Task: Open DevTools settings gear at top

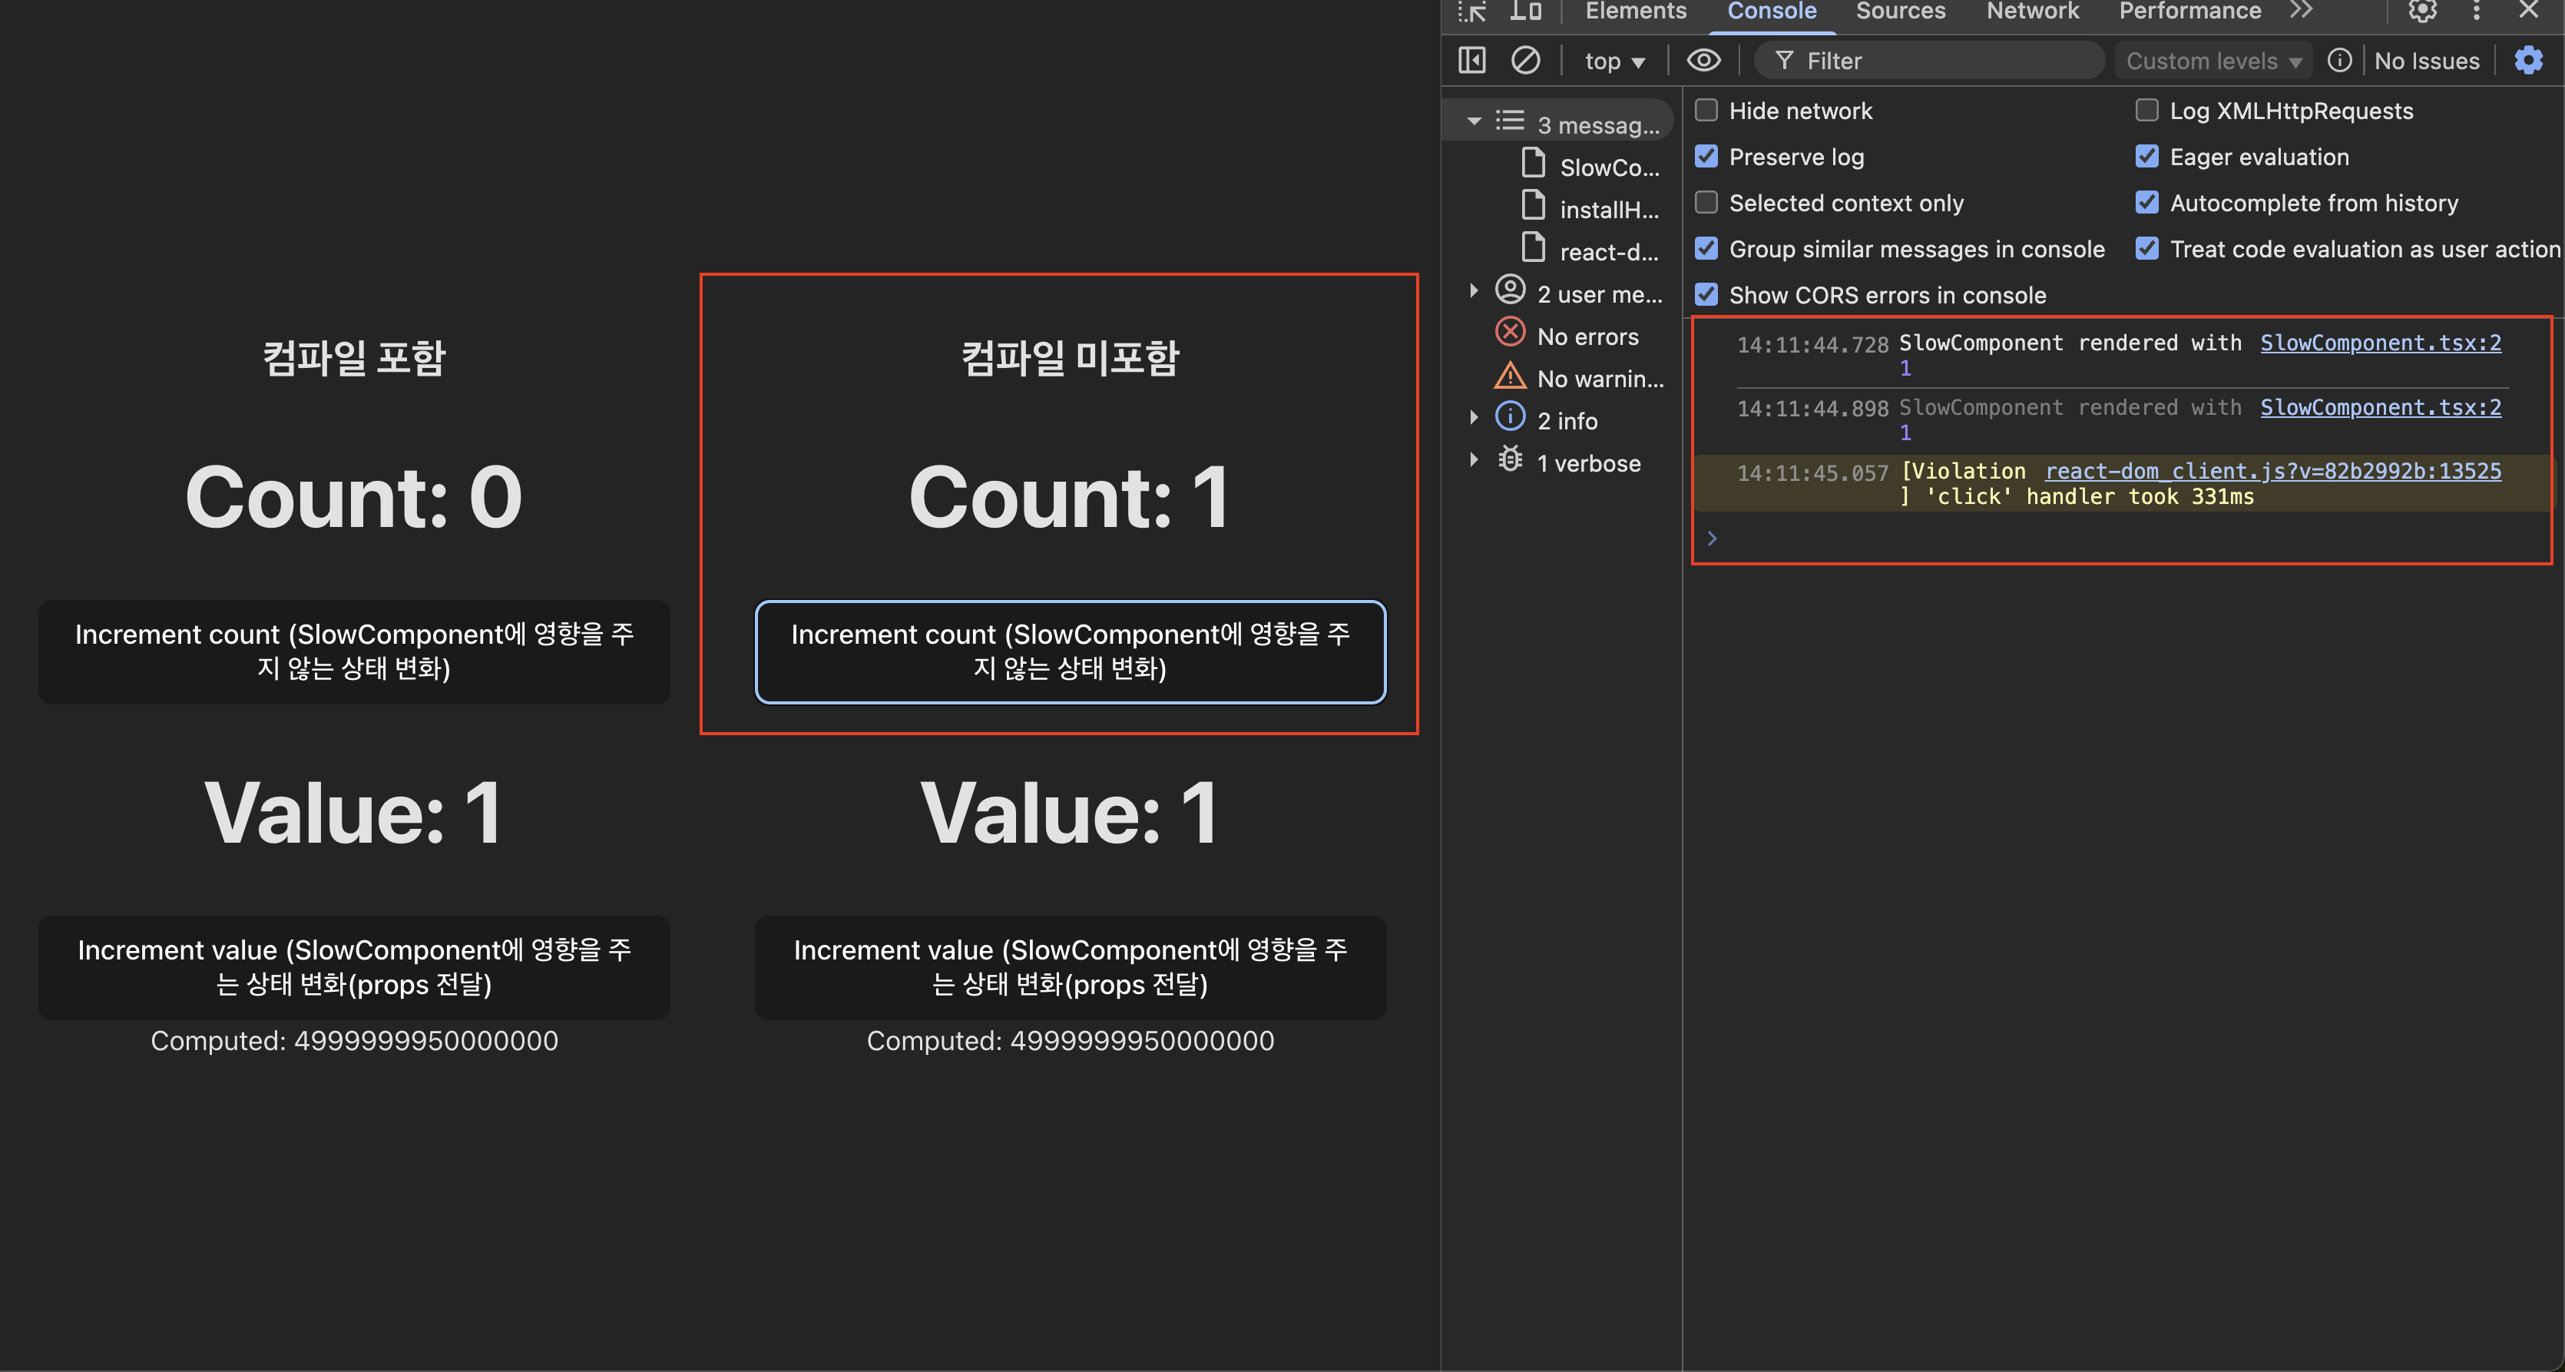Action: click(2421, 12)
